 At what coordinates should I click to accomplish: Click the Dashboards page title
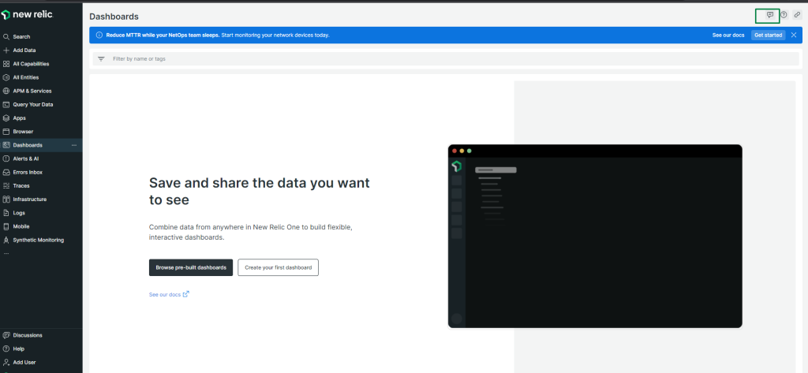tap(114, 17)
